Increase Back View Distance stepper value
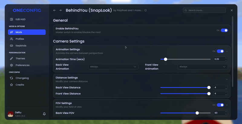The width and height of the screenshot is (242, 124). point(226,87)
